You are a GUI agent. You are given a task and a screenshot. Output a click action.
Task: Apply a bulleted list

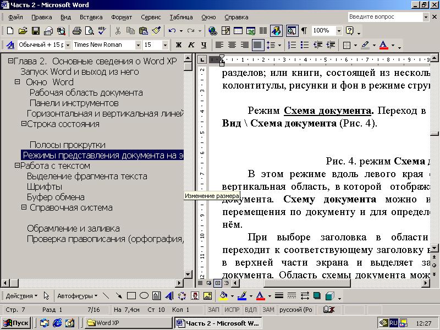click(x=305, y=45)
